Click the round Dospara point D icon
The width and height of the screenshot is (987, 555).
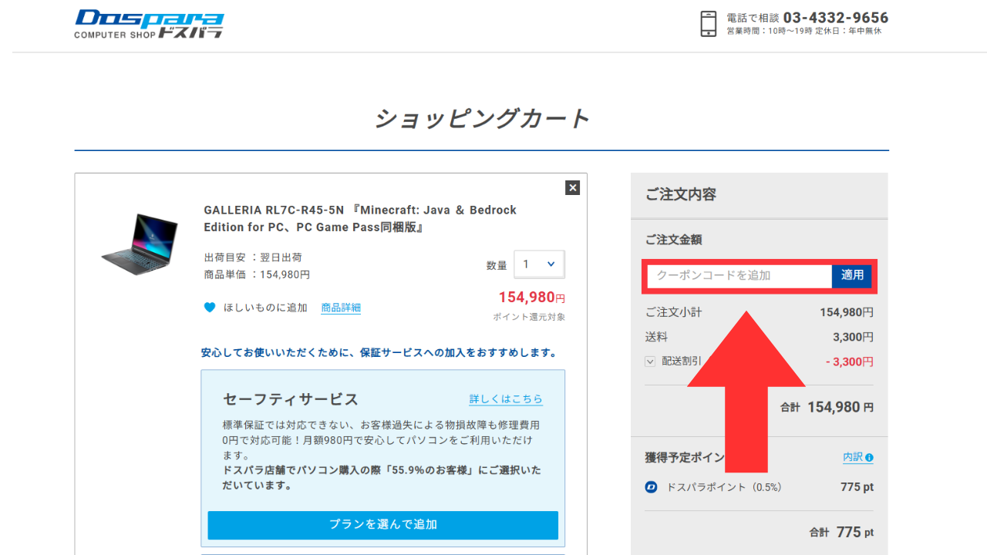tap(652, 487)
